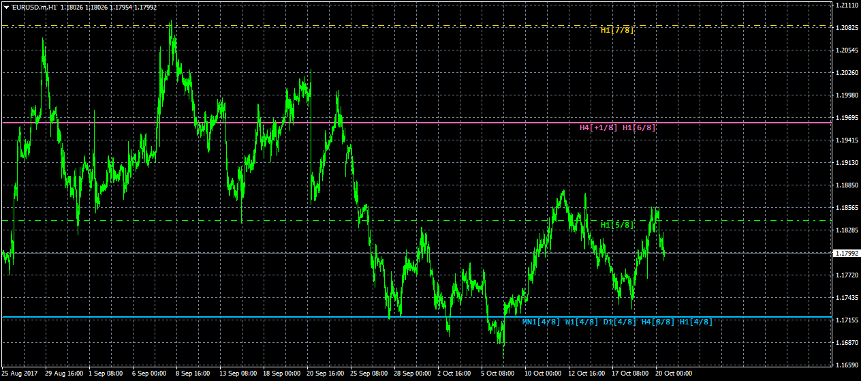Click the H1[6/8] pink level label

click(640, 127)
